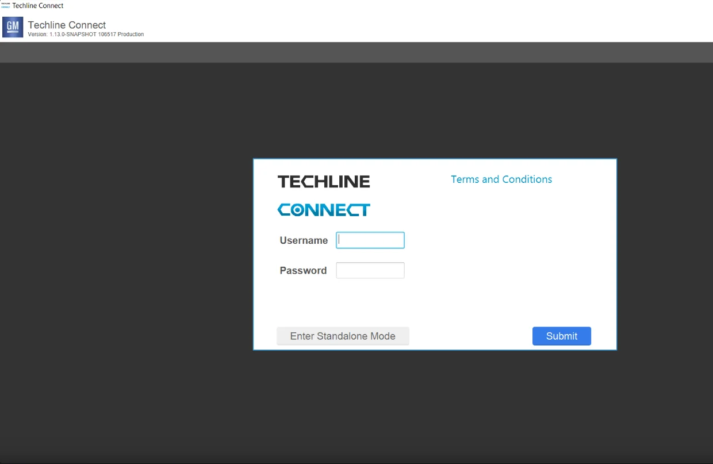
Task: Click the version string under Techline Connect
Action: [x=86, y=34]
